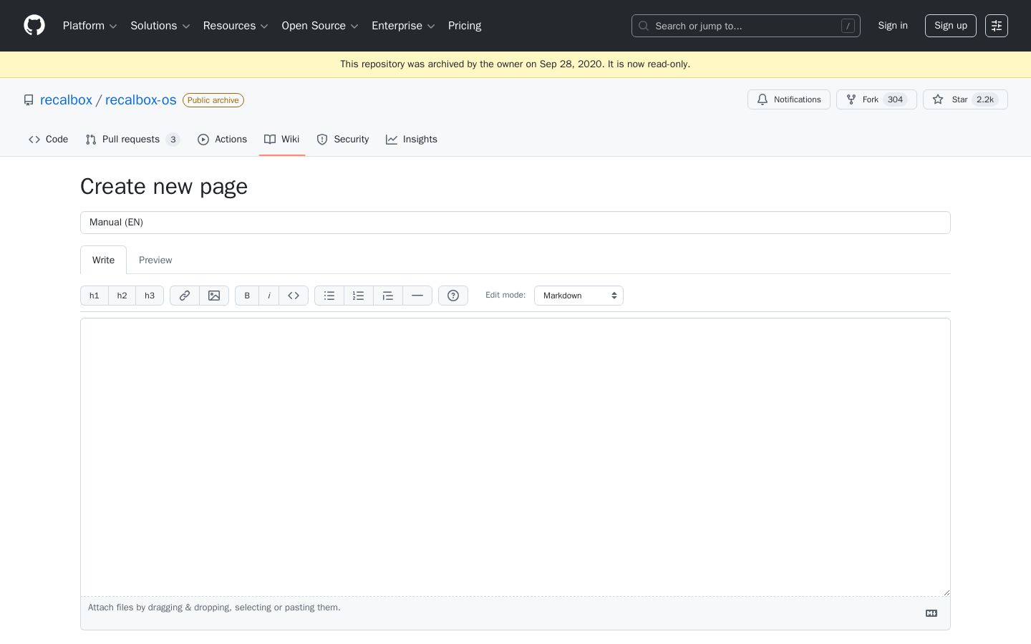Insert blockquote from toolbar
This screenshot has height=644, width=1031.
388,296
